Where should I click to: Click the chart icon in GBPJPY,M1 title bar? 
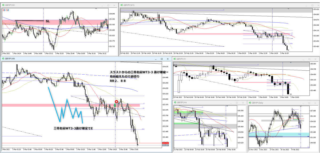(3, 5)
